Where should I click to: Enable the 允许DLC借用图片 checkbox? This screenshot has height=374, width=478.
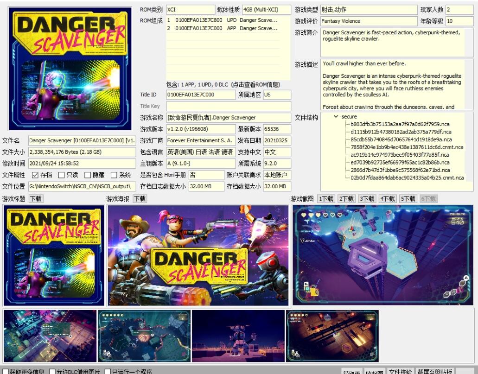click(x=52, y=372)
